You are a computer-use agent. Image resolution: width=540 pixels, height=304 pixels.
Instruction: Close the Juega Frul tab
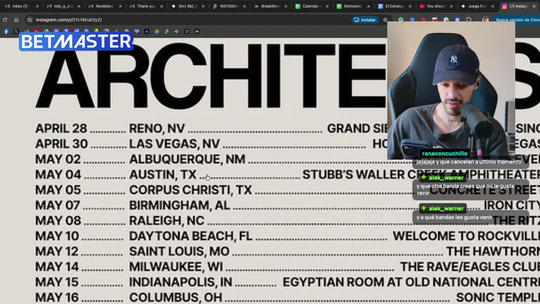493,6
